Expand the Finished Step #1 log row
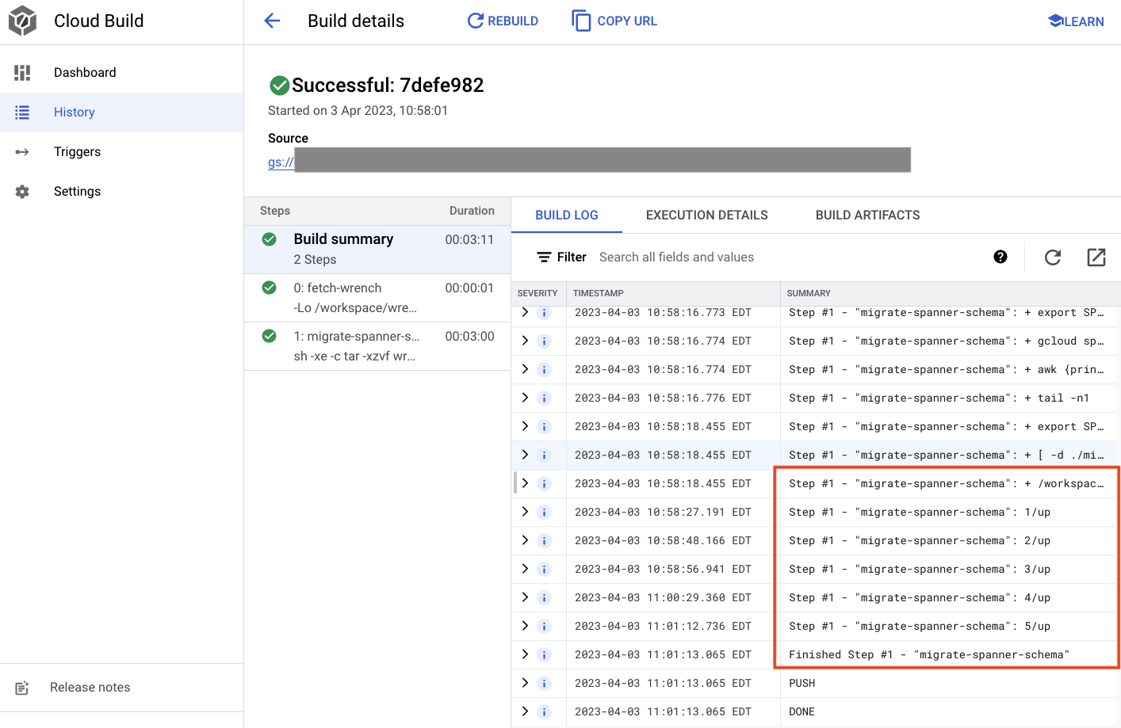 tap(525, 654)
